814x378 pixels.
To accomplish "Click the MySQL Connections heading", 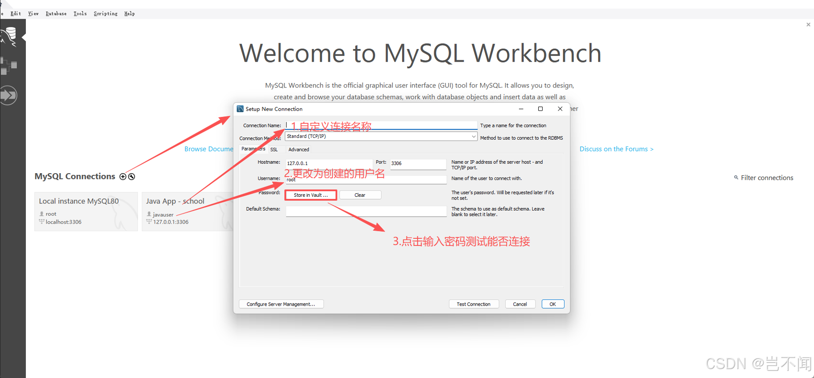I will coord(75,176).
